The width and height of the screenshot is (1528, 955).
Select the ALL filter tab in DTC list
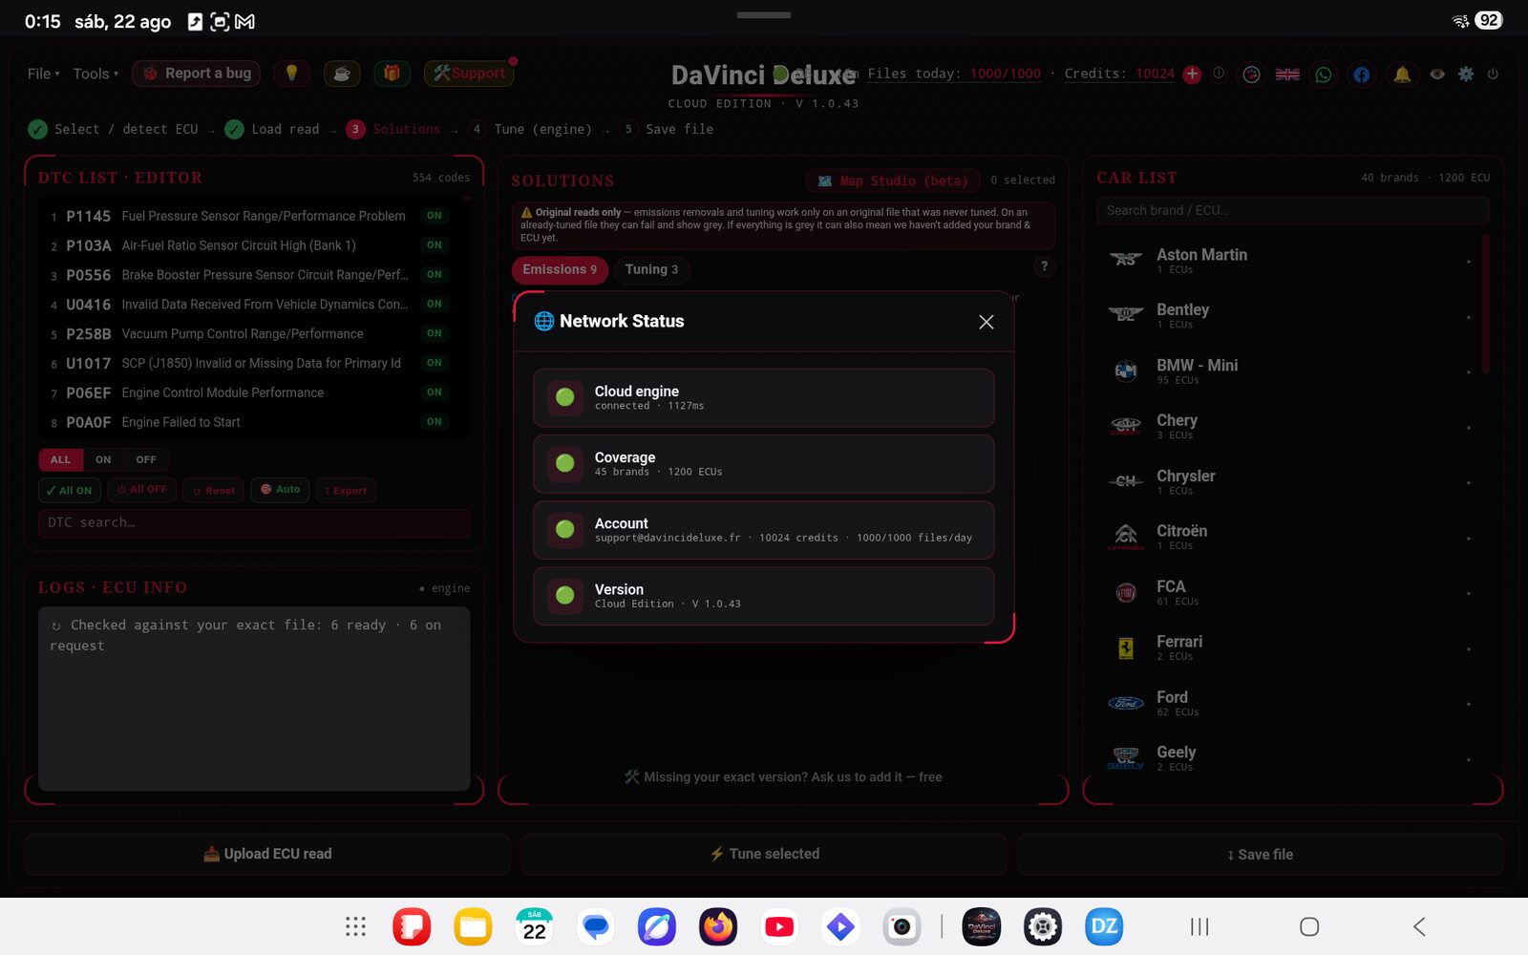60,459
